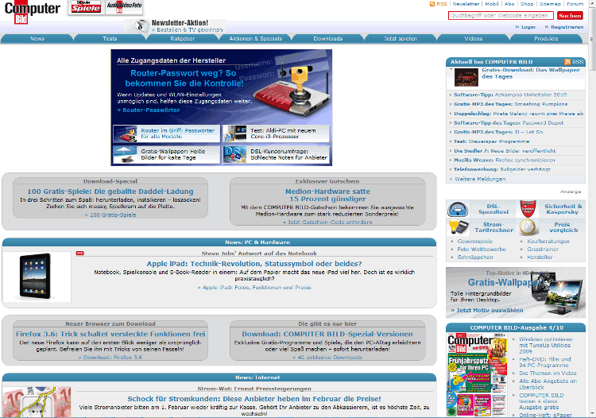This screenshot has width=596, height=418.
Task: Open Apple iPad: Technik-Revolution headline
Action: pyautogui.click(x=254, y=264)
